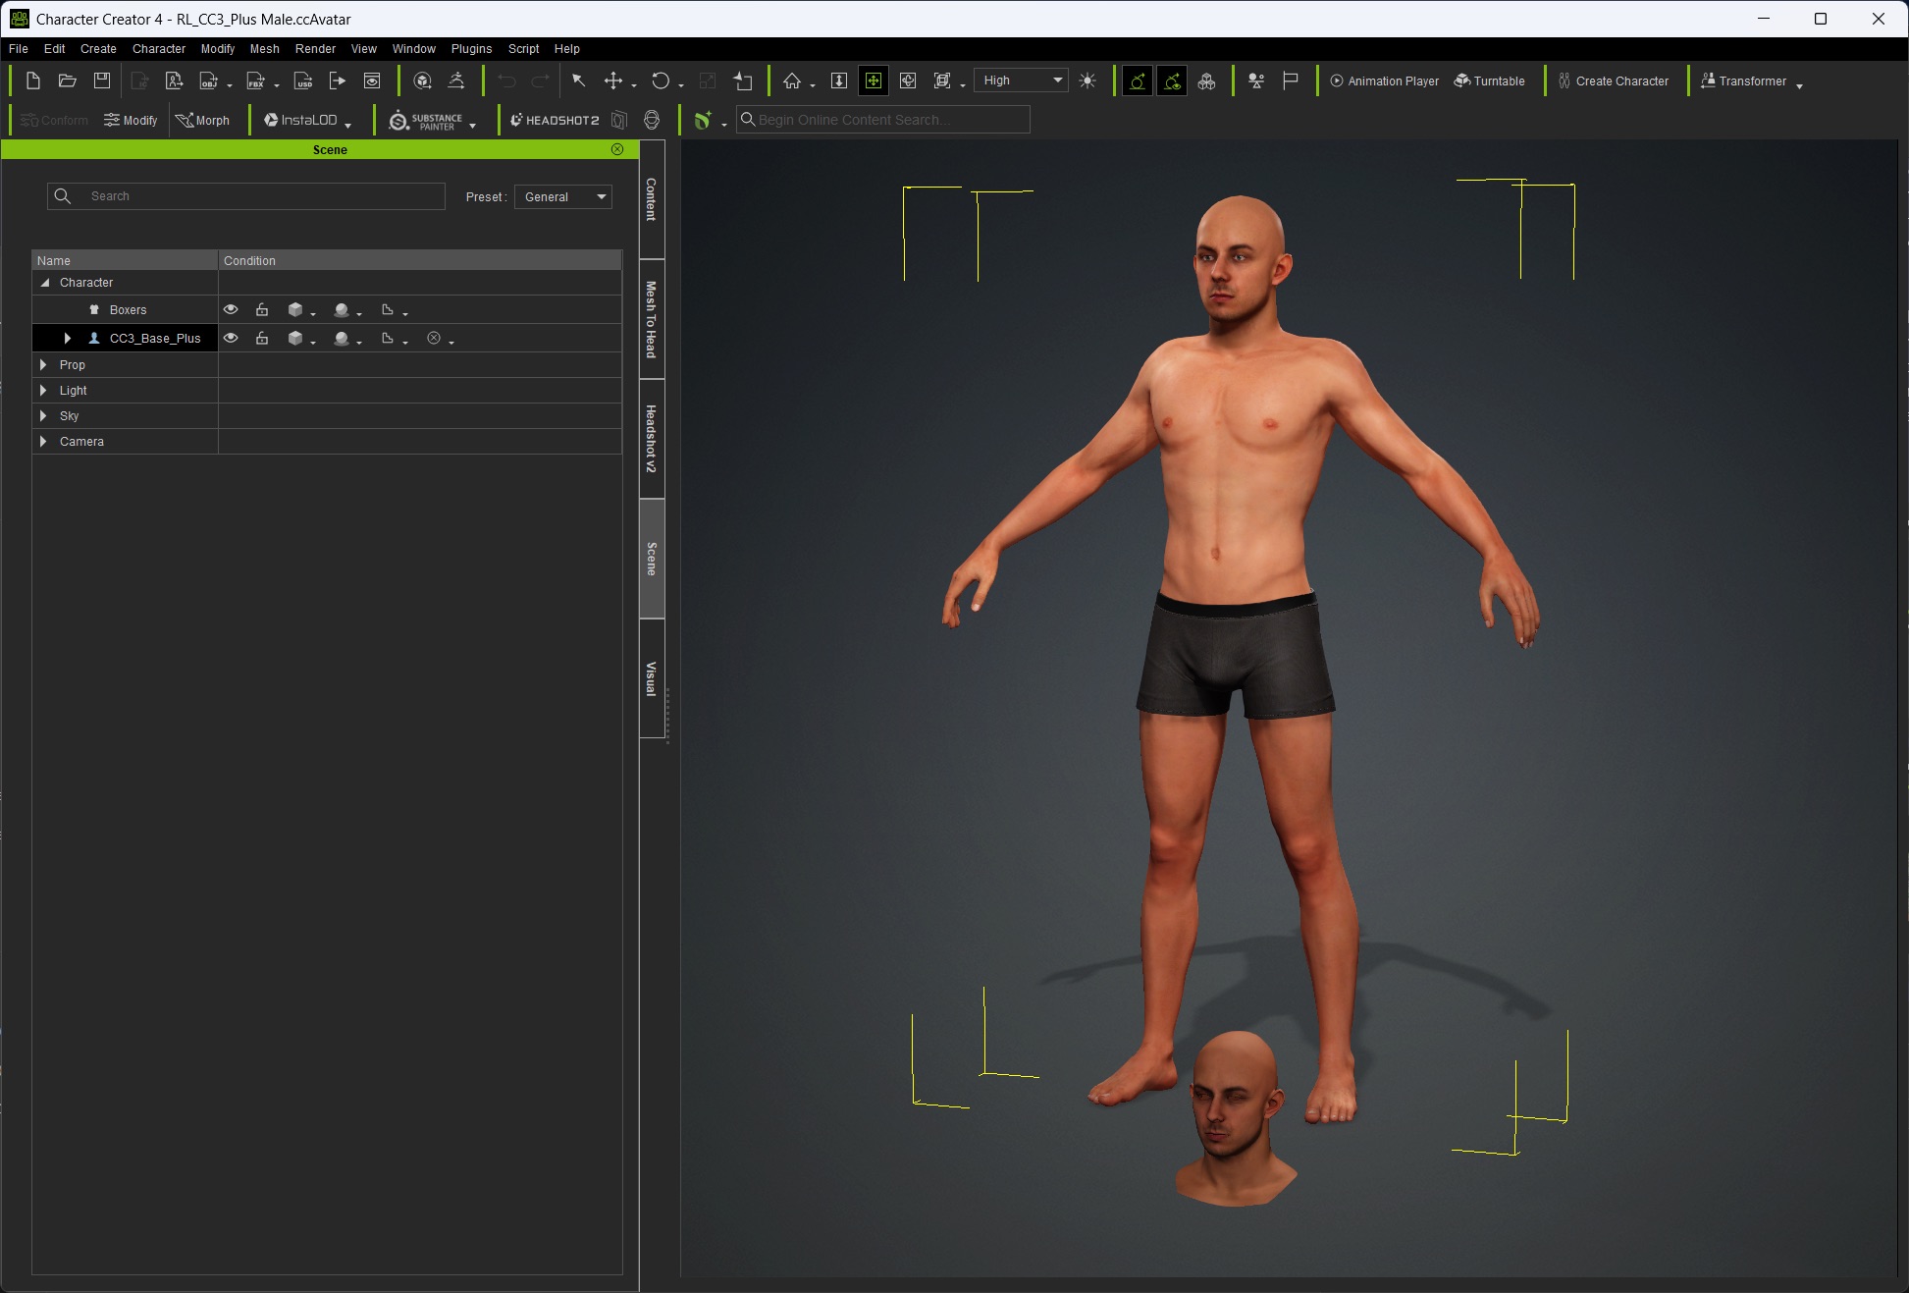Toggle the lock icon for Boxers

click(x=262, y=309)
